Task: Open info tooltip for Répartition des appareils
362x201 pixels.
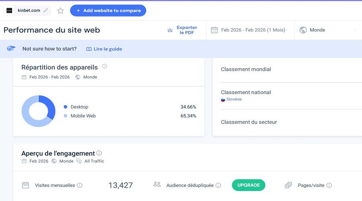Action: [x=105, y=66]
